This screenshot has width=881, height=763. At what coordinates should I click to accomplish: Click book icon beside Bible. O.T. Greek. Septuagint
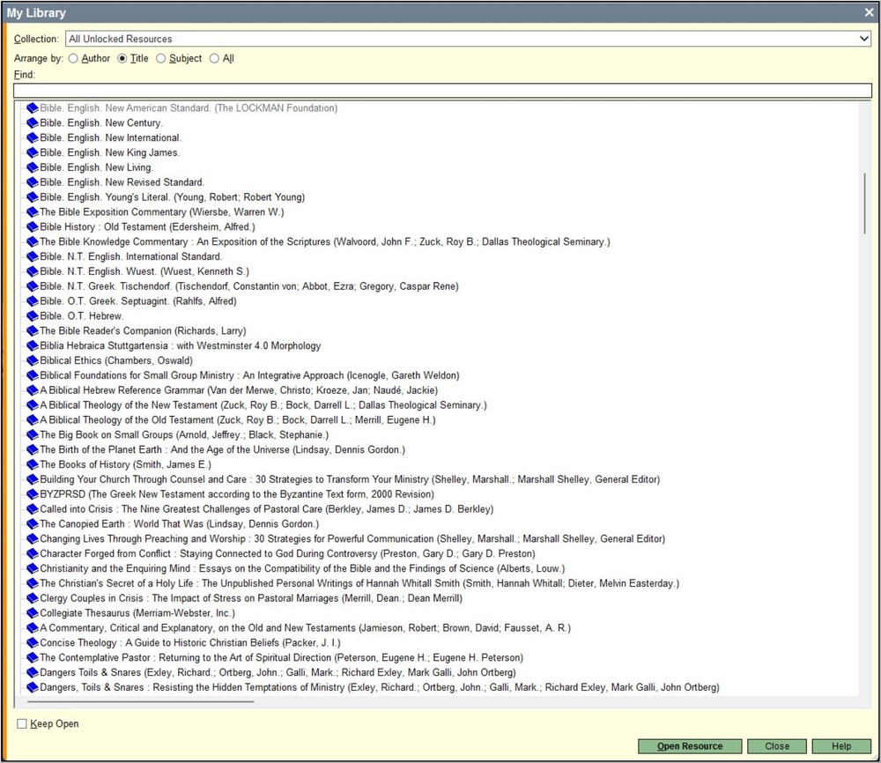click(x=33, y=301)
